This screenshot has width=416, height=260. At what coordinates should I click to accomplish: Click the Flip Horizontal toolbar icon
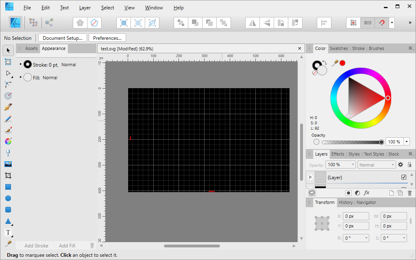(253, 23)
